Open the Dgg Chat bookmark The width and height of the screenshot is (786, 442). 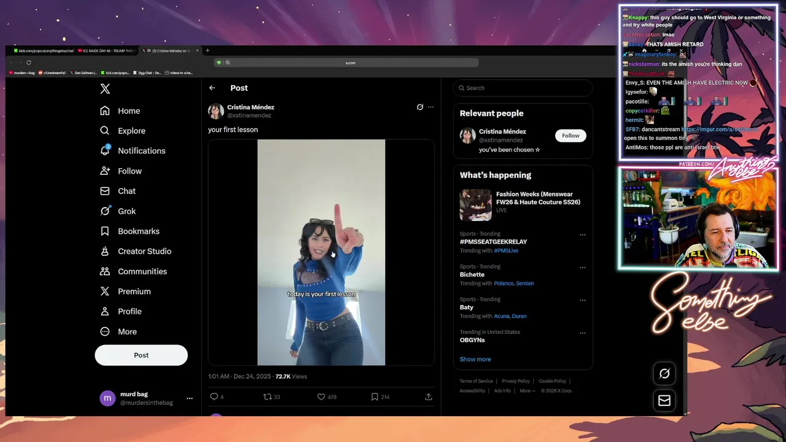click(147, 73)
